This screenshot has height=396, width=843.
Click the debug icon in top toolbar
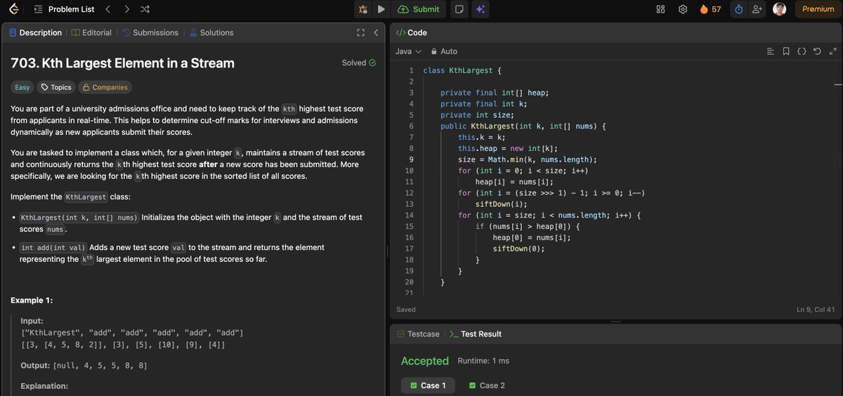(362, 9)
